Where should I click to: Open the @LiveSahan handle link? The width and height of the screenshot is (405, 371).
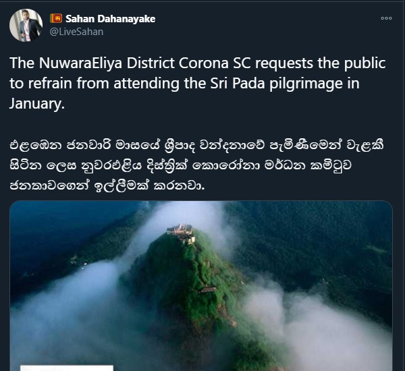click(76, 32)
